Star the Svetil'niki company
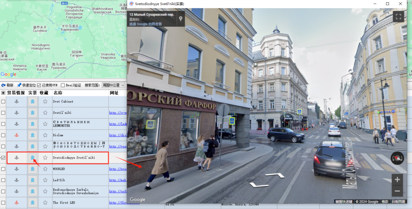The width and height of the screenshot is (412, 209). pyautogui.click(x=45, y=113)
